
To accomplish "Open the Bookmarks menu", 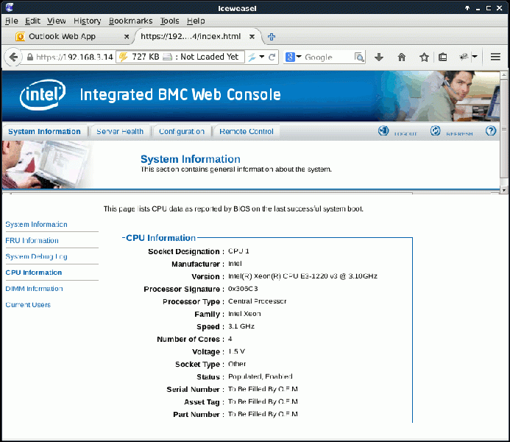I will coord(130,21).
